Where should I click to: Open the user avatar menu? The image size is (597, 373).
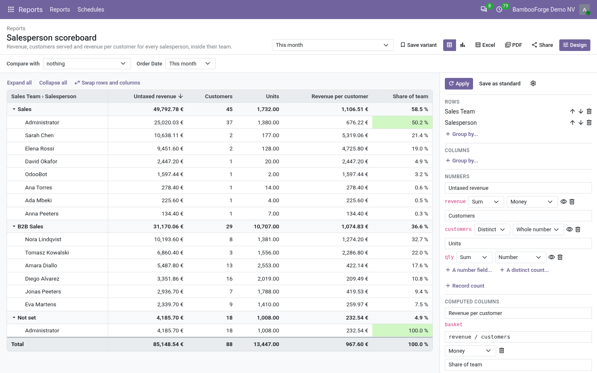(x=585, y=10)
